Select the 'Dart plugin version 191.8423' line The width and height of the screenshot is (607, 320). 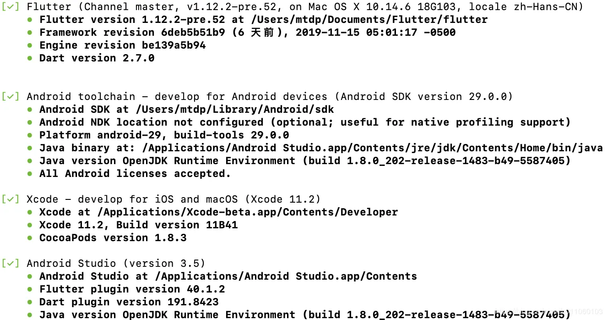coord(129,302)
